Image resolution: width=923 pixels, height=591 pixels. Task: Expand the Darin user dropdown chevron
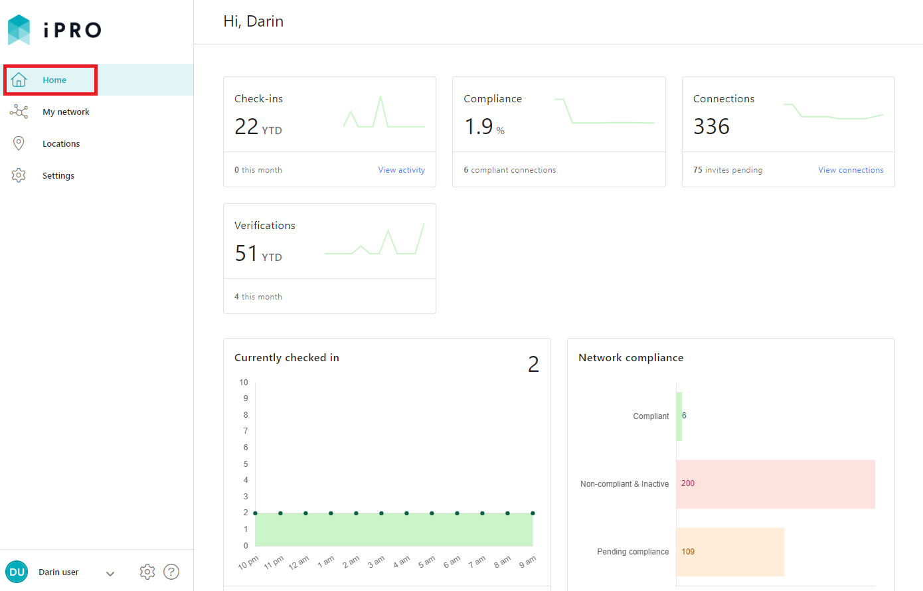click(x=110, y=573)
